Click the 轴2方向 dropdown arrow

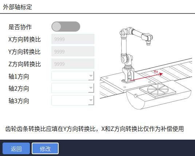pos(91,88)
